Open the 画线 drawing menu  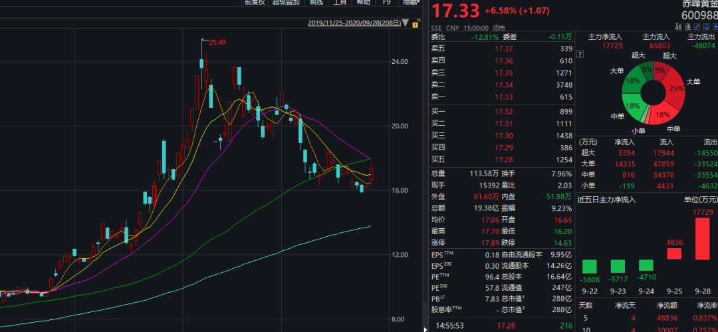(x=316, y=2)
